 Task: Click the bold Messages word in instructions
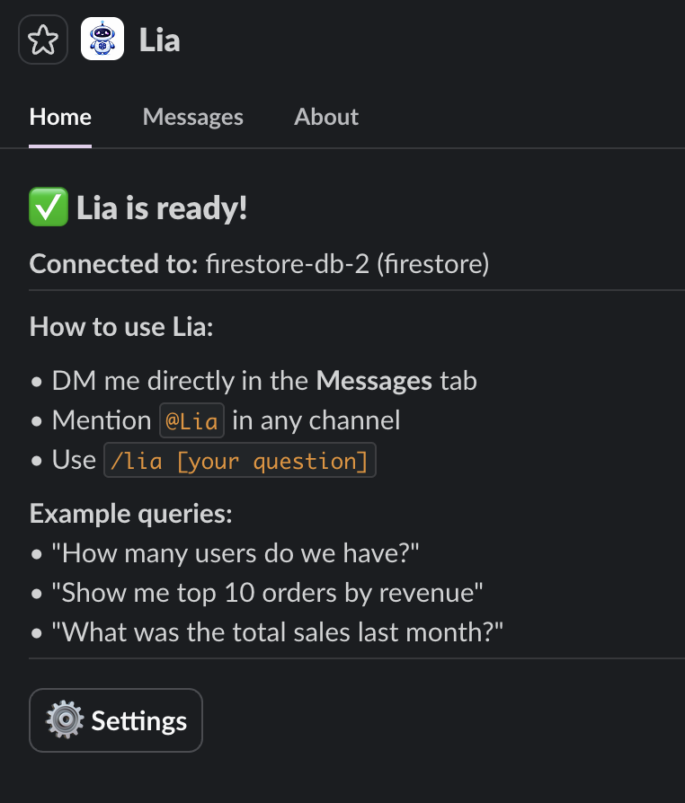point(373,380)
